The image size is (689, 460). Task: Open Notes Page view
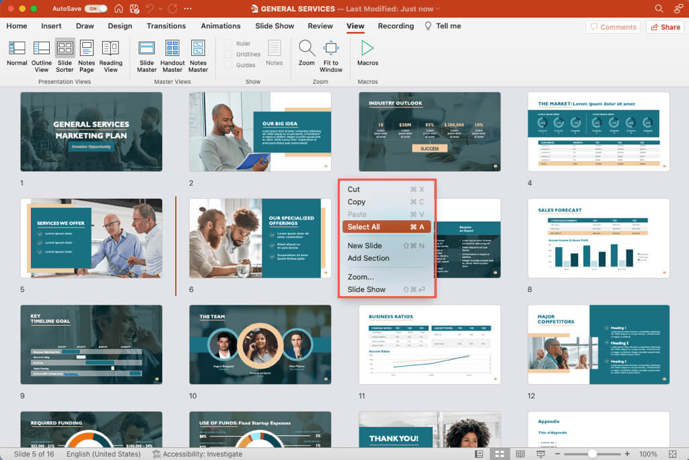point(87,56)
